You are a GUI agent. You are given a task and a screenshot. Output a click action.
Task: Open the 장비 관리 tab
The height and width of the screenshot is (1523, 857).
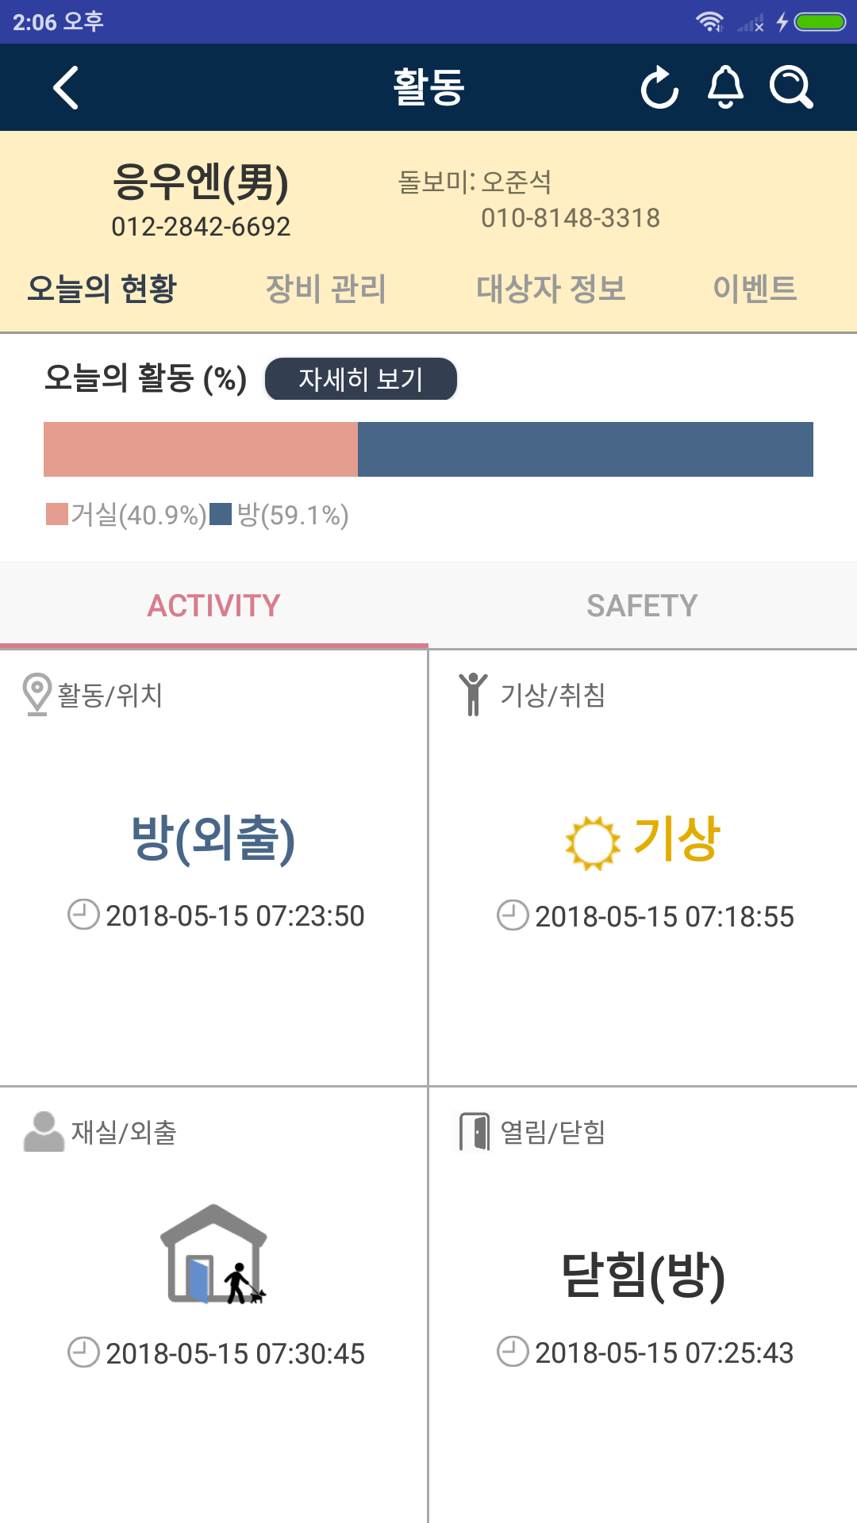(x=325, y=289)
